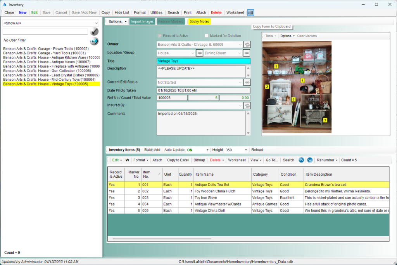This screenshot has width=397, height=265.
Task: Open Utilities menu
Action: coord(157,13)
